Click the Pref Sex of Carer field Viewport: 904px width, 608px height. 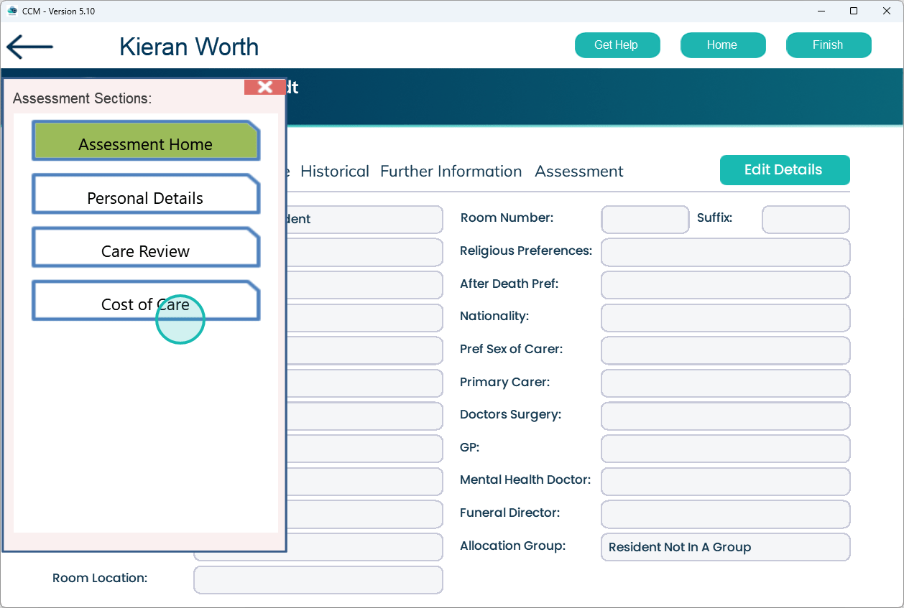tap(726, 351)
